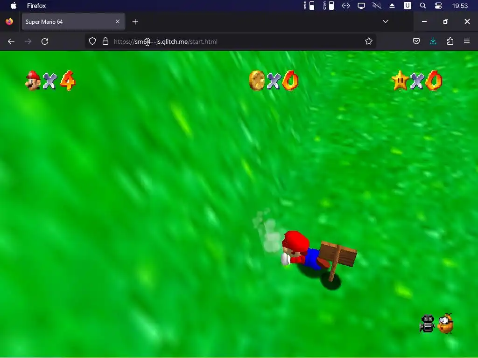Open the Firefox application hamburger menu
478x358 pixels.
coord(467,41)
